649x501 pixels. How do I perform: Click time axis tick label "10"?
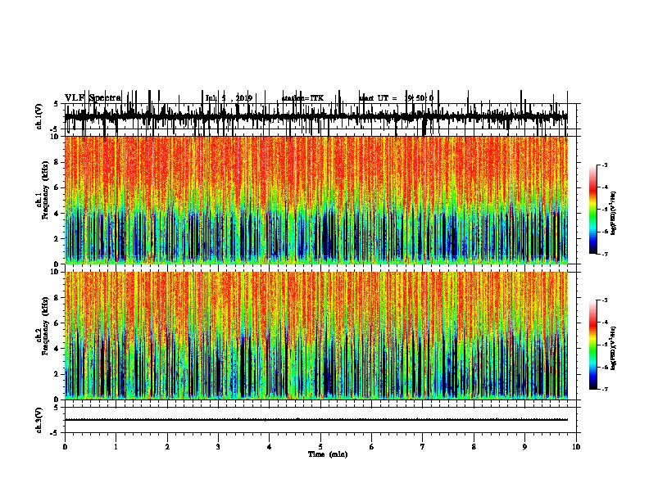coord(576,447)
